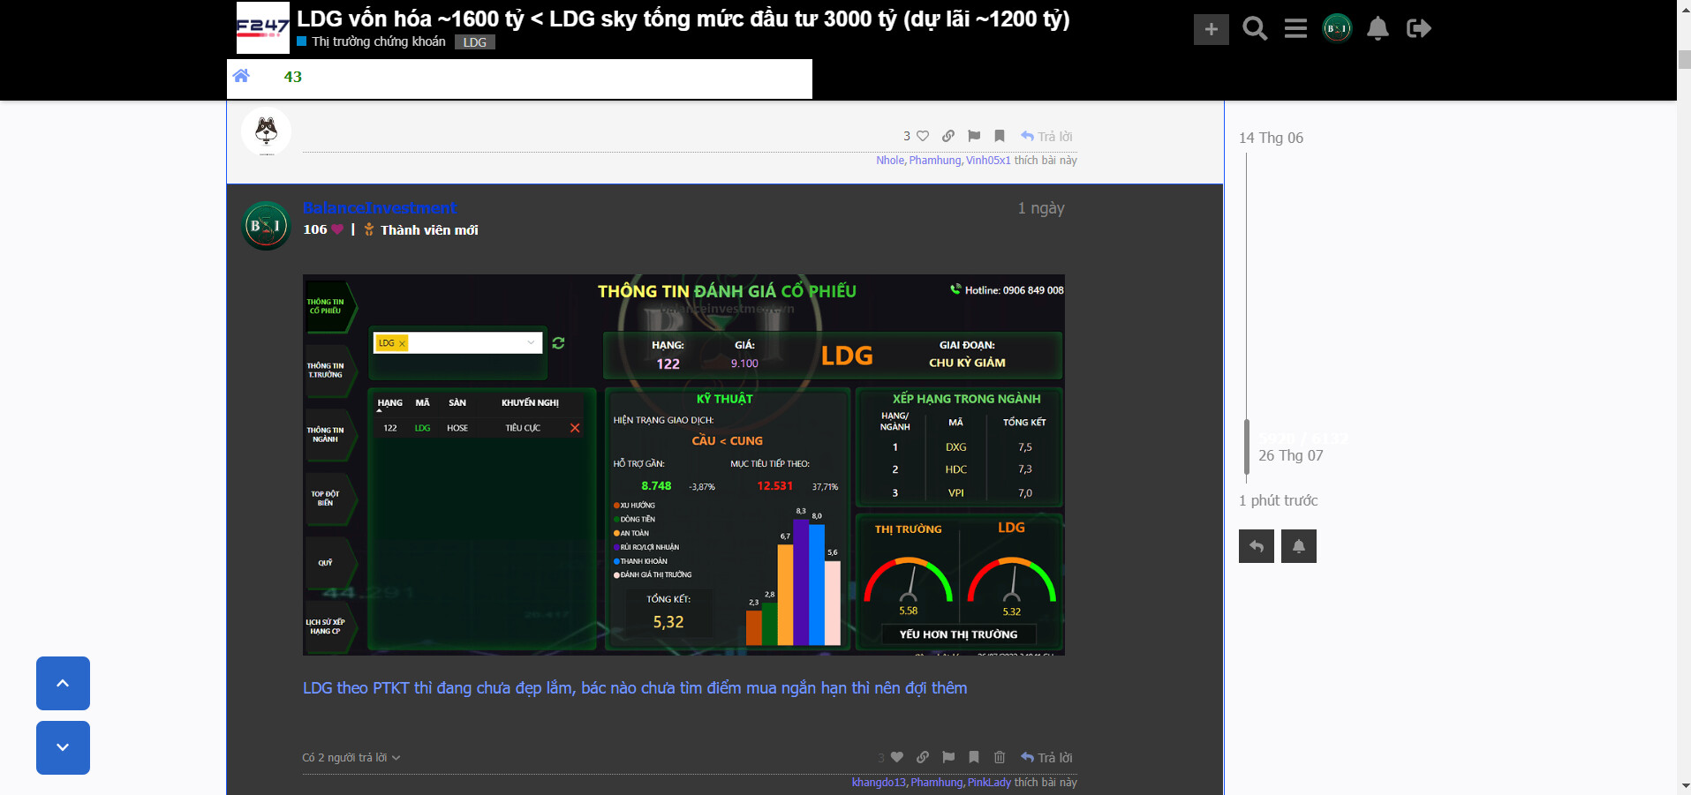Open Nhole's profile link
Viewport: 1691px width, 795px height.
(890, 161)
